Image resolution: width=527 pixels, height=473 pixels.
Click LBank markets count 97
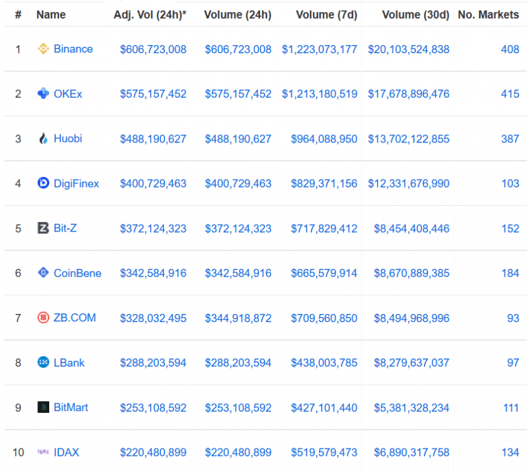(x=513, y=363)
